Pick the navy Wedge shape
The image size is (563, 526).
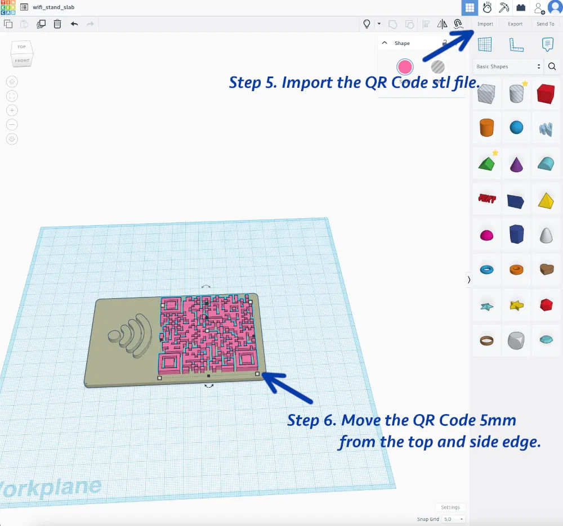pos(516,201)
